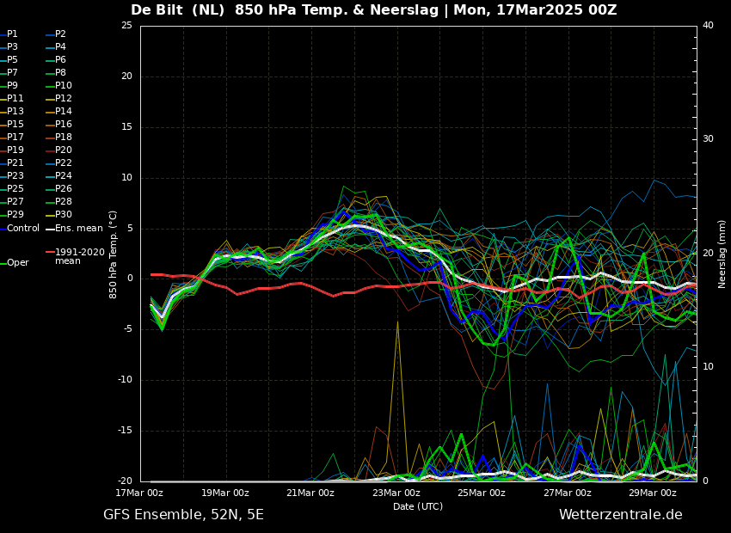Screen dimensions: 731x533
Task: Toggle the P10 ensemble member legend item
Action: pos(64,86)
